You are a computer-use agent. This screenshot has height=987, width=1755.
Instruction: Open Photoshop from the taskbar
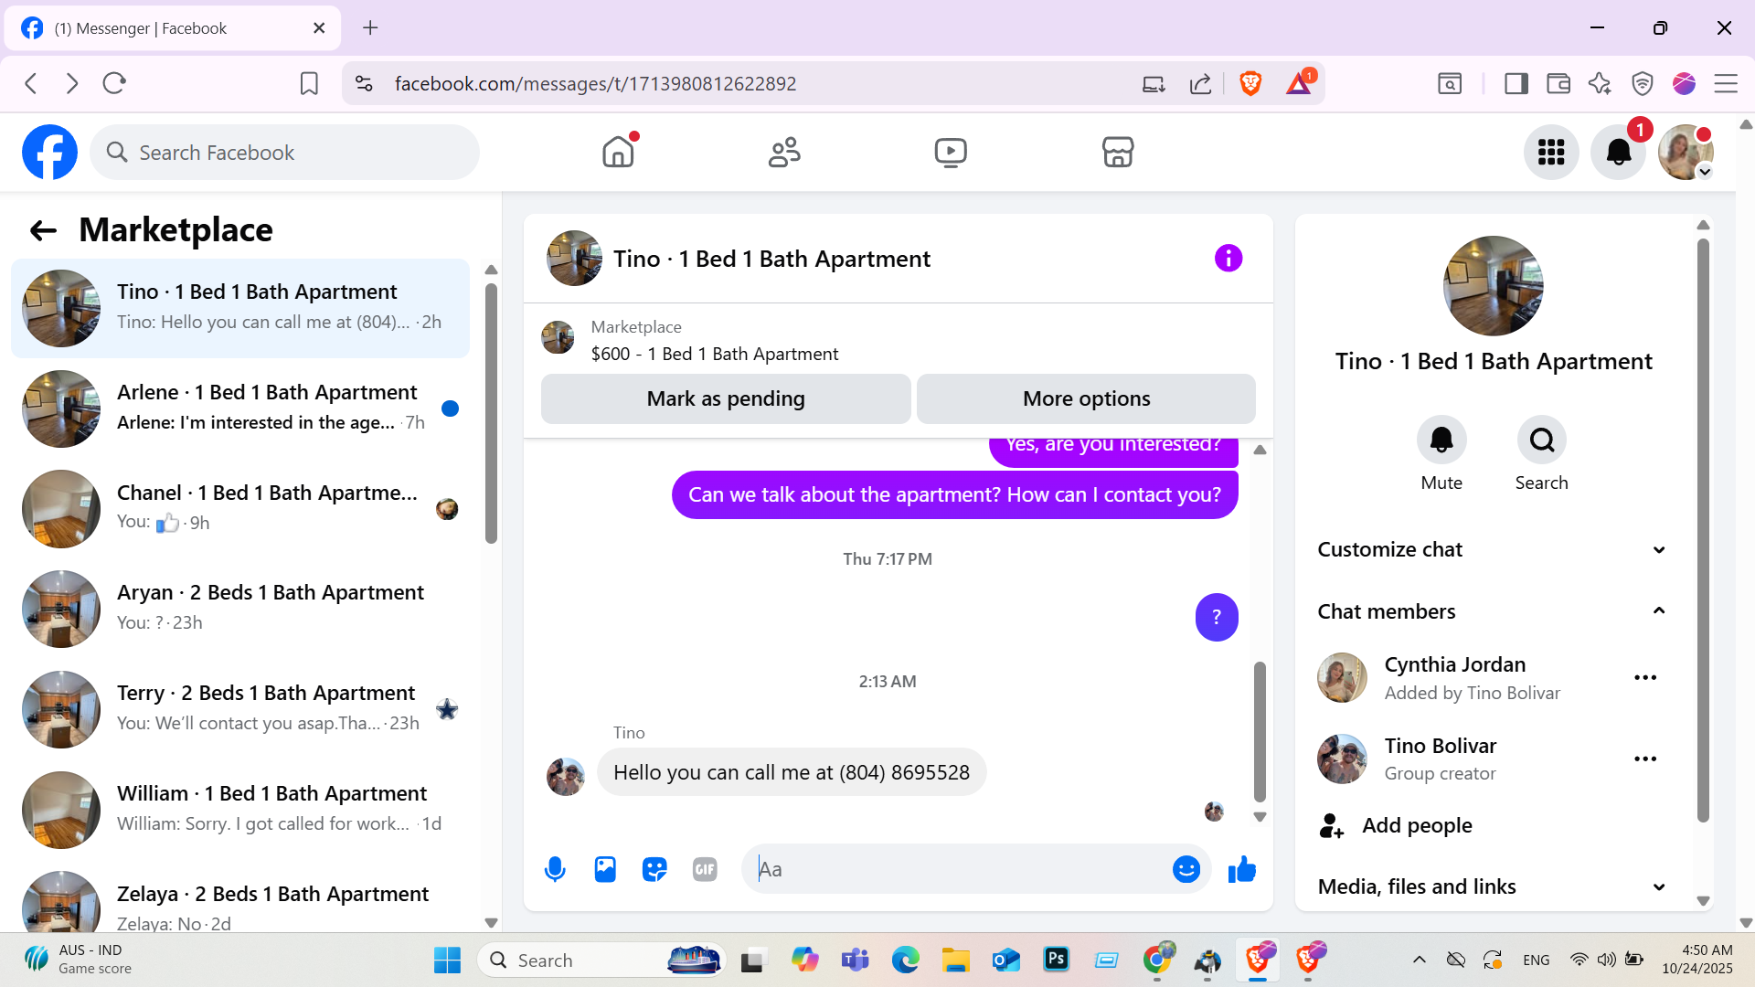[x=1056, y=960]
